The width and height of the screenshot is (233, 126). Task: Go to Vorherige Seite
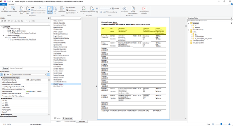pyautogui.click(x=22, y=10)
